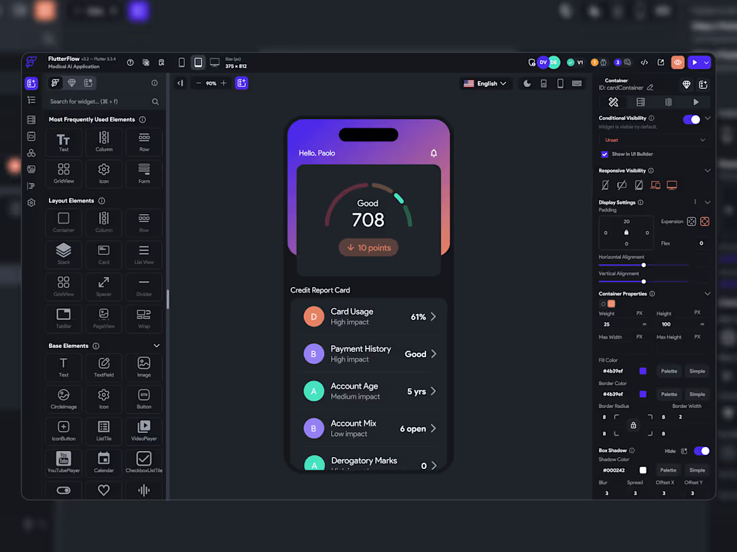Toggle the padding lock icon
This screenshot has height=552, width=737.
626,232
